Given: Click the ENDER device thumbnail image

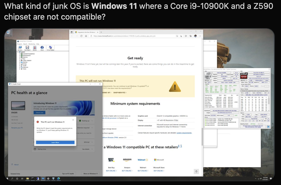Looking at the screenshot, I should (x=18, y=105).
